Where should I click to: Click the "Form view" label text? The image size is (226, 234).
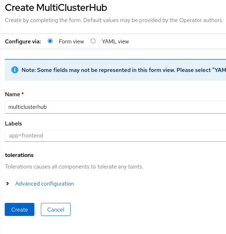tap(71, 42)
